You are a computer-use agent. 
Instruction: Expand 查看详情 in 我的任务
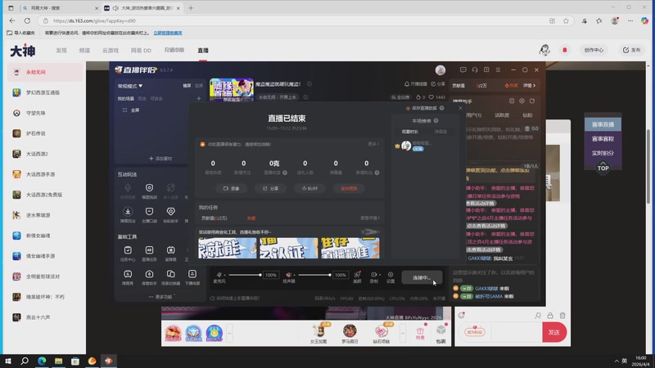pos(370,218)
